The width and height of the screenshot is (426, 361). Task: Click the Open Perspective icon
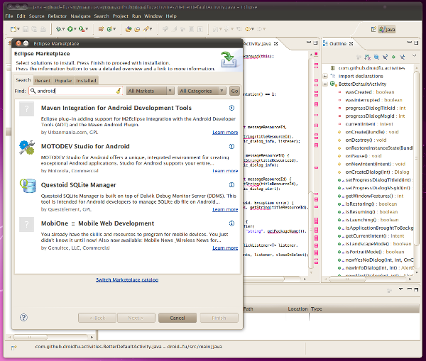click(373, 29)
